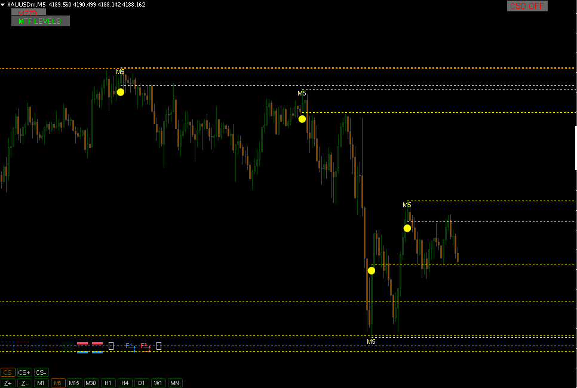Zoom out with the Z- button

click(24, 383)
